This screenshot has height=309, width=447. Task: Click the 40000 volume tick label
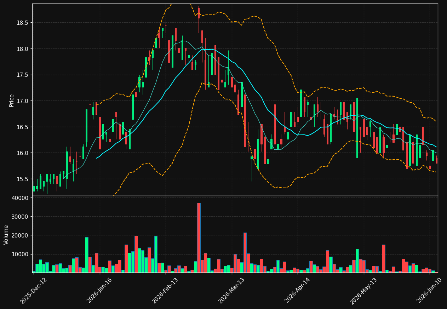(x=20, y=198)
